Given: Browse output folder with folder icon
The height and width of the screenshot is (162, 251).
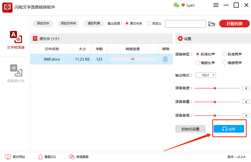Looking at the screenshot, I should 212,24.
